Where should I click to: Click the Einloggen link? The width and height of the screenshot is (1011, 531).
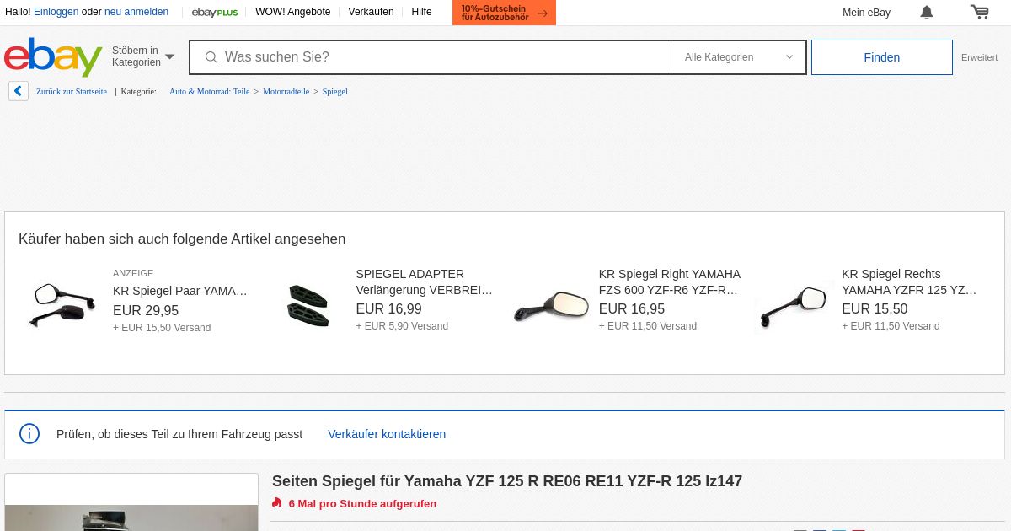(56, 12)
